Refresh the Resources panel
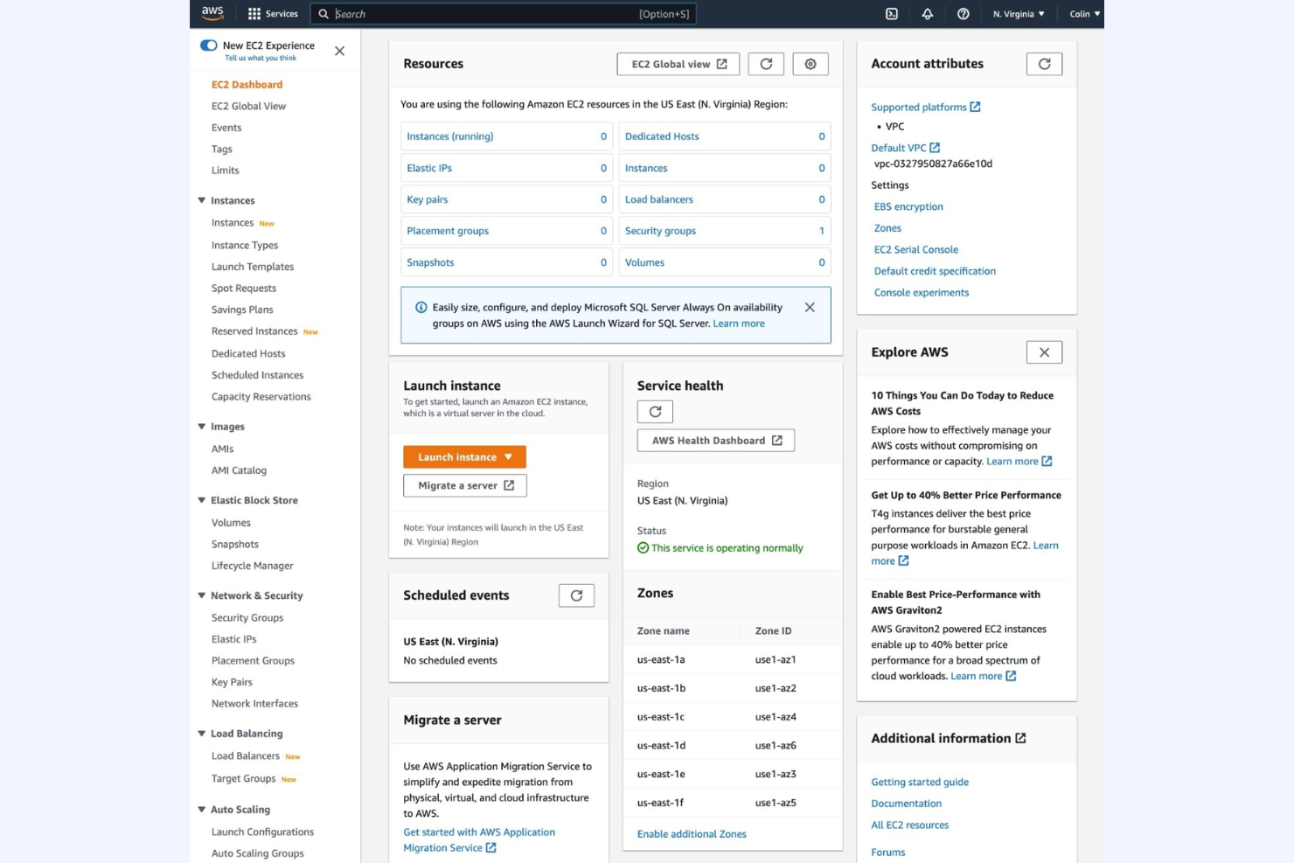The image size is (1294, 863). pyautogui.click(x=766, y=63)
